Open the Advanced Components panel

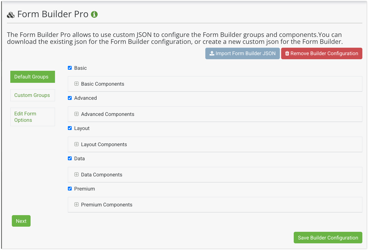(x=215, y=114)
